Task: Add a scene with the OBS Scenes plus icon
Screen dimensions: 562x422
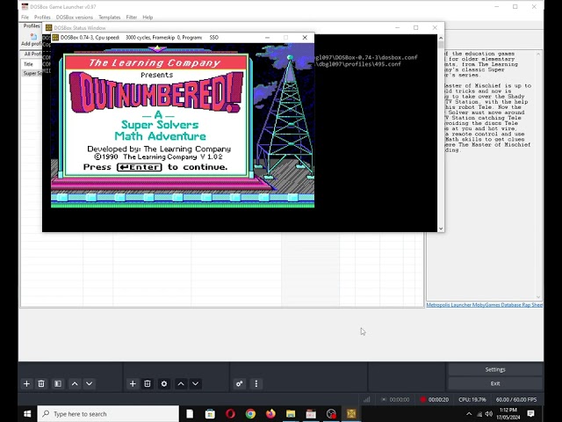Action: coord(26,383)
